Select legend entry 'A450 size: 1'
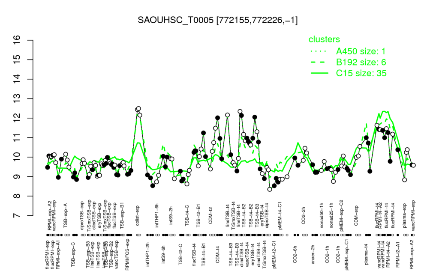Image resolution: width=439 pixels, height=274 pixels. [361, 51]
